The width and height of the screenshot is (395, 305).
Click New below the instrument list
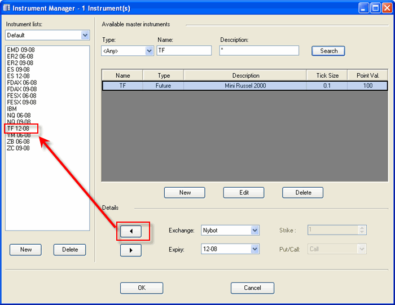[26, 250]
